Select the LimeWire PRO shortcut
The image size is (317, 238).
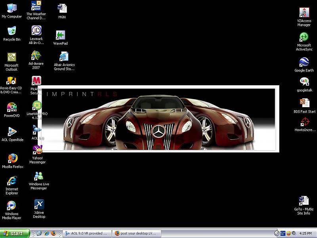[37, 110]
